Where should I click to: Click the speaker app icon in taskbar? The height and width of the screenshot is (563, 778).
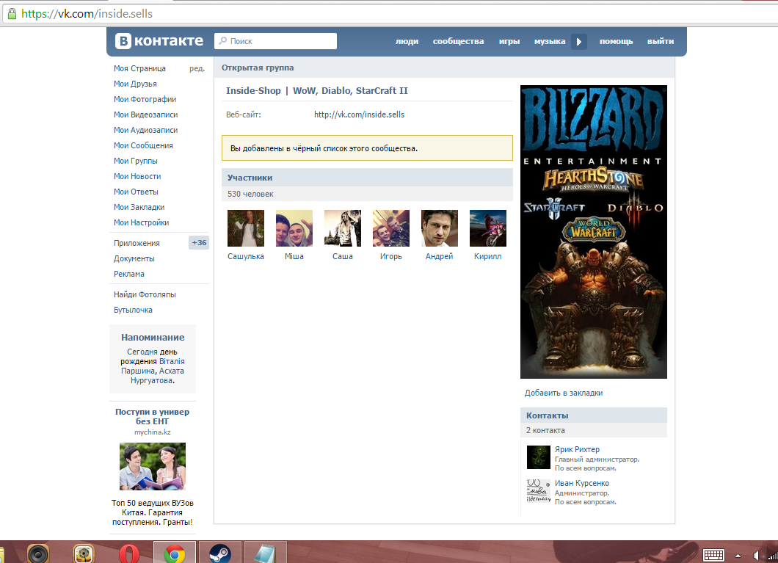[x=38, y=553]
